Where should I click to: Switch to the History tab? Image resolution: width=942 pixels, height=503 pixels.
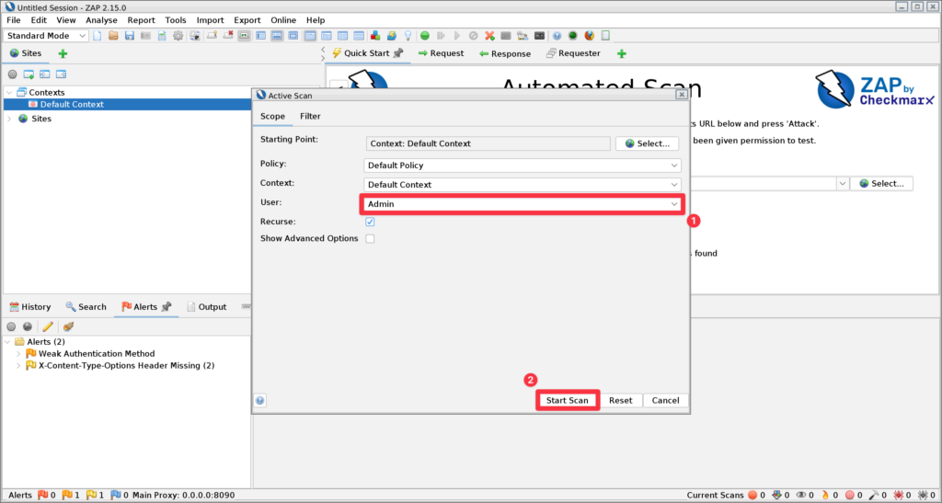point(30,307)
